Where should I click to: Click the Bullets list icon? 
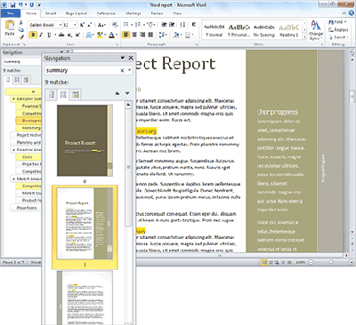point(126,25)
